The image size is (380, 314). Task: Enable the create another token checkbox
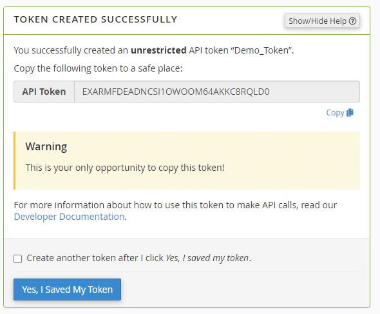pyautogui.click(x=17, y=259)
